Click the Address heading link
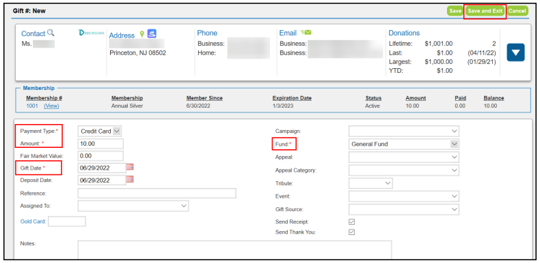This screenshot has width=540, height=263. [x=122, y=35]
